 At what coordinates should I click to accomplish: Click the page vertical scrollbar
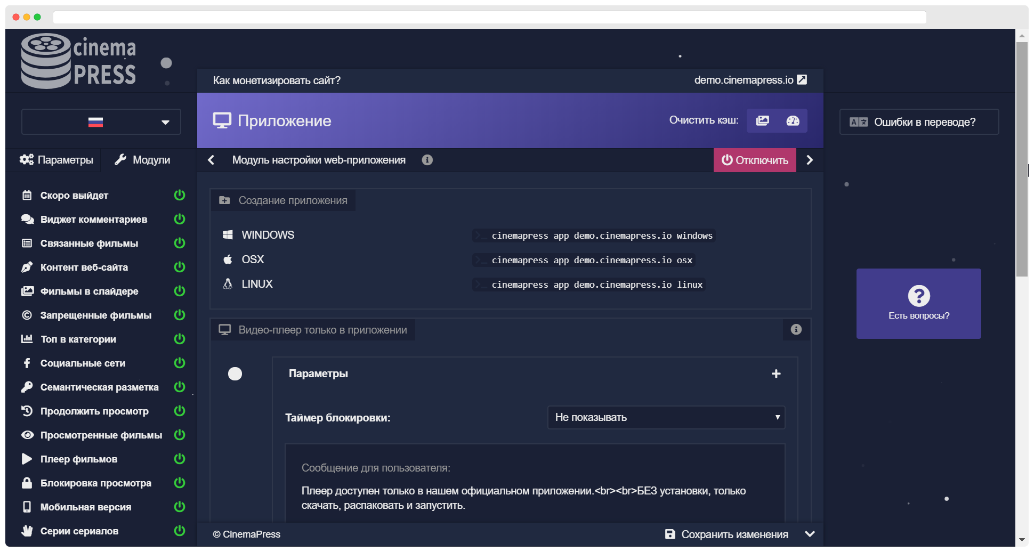click(x=1022, y=160)
